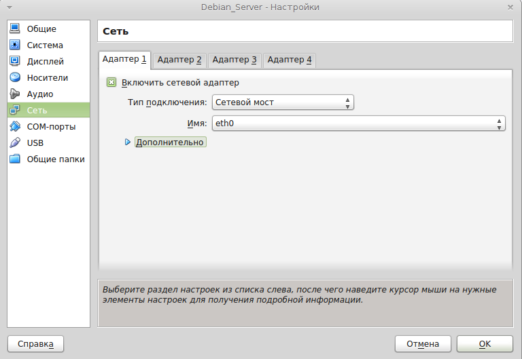This screenshot has width=522, height=359.
Task: Confirm settings with the OK button
Action: pyautogui.click(x=485, y=343)
